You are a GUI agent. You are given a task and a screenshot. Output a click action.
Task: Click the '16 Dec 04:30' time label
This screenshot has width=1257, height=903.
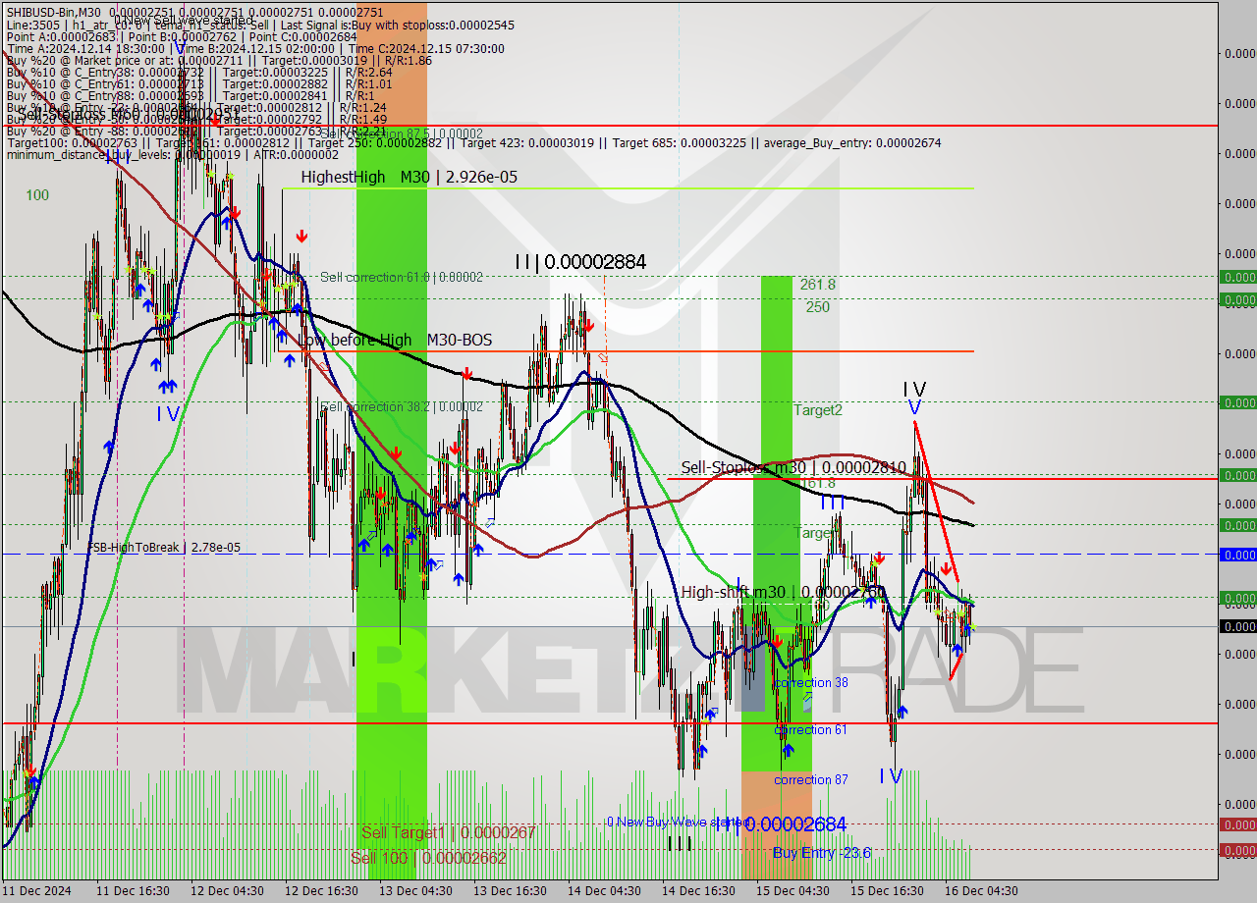pos(981,891)
